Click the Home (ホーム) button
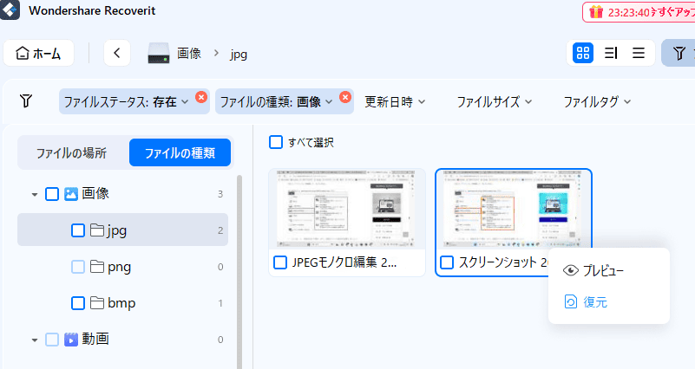 (39, 53)
